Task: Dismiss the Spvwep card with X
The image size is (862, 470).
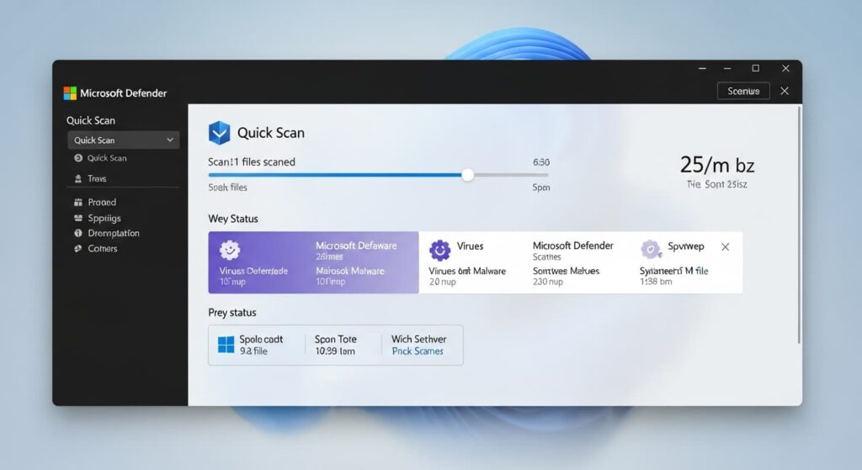Action: [725, 247]
